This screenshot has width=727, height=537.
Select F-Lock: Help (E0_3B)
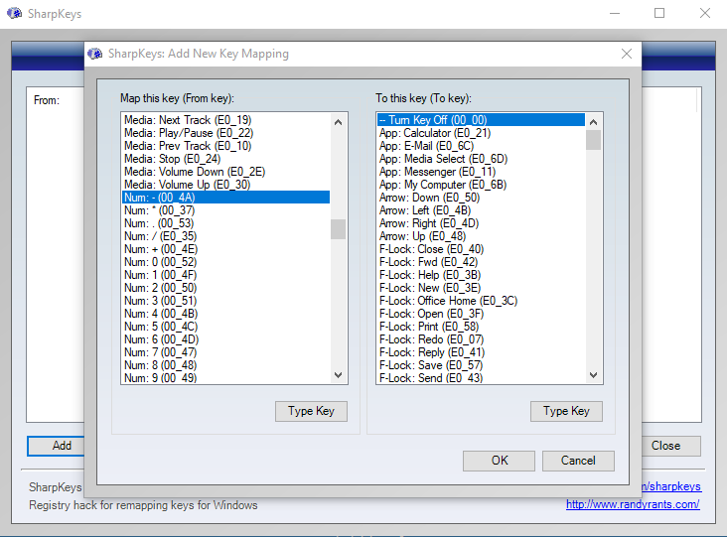tap(482, 275)
